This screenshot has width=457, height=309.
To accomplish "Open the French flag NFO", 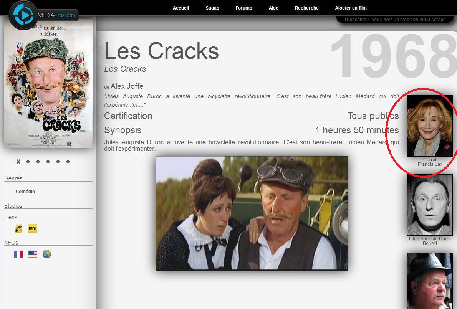I will click(18, 254).
